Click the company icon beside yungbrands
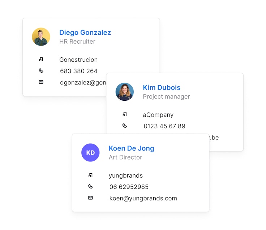The height and width of the screenshot is (230, 266). tap(90, 175)
